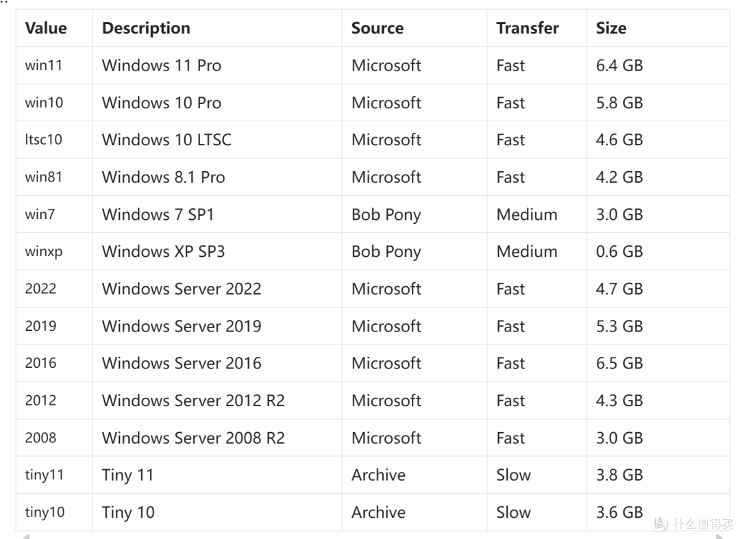
Task: Click the Medium transfer cell for Windows XP SP3
Action: (526, 251)
